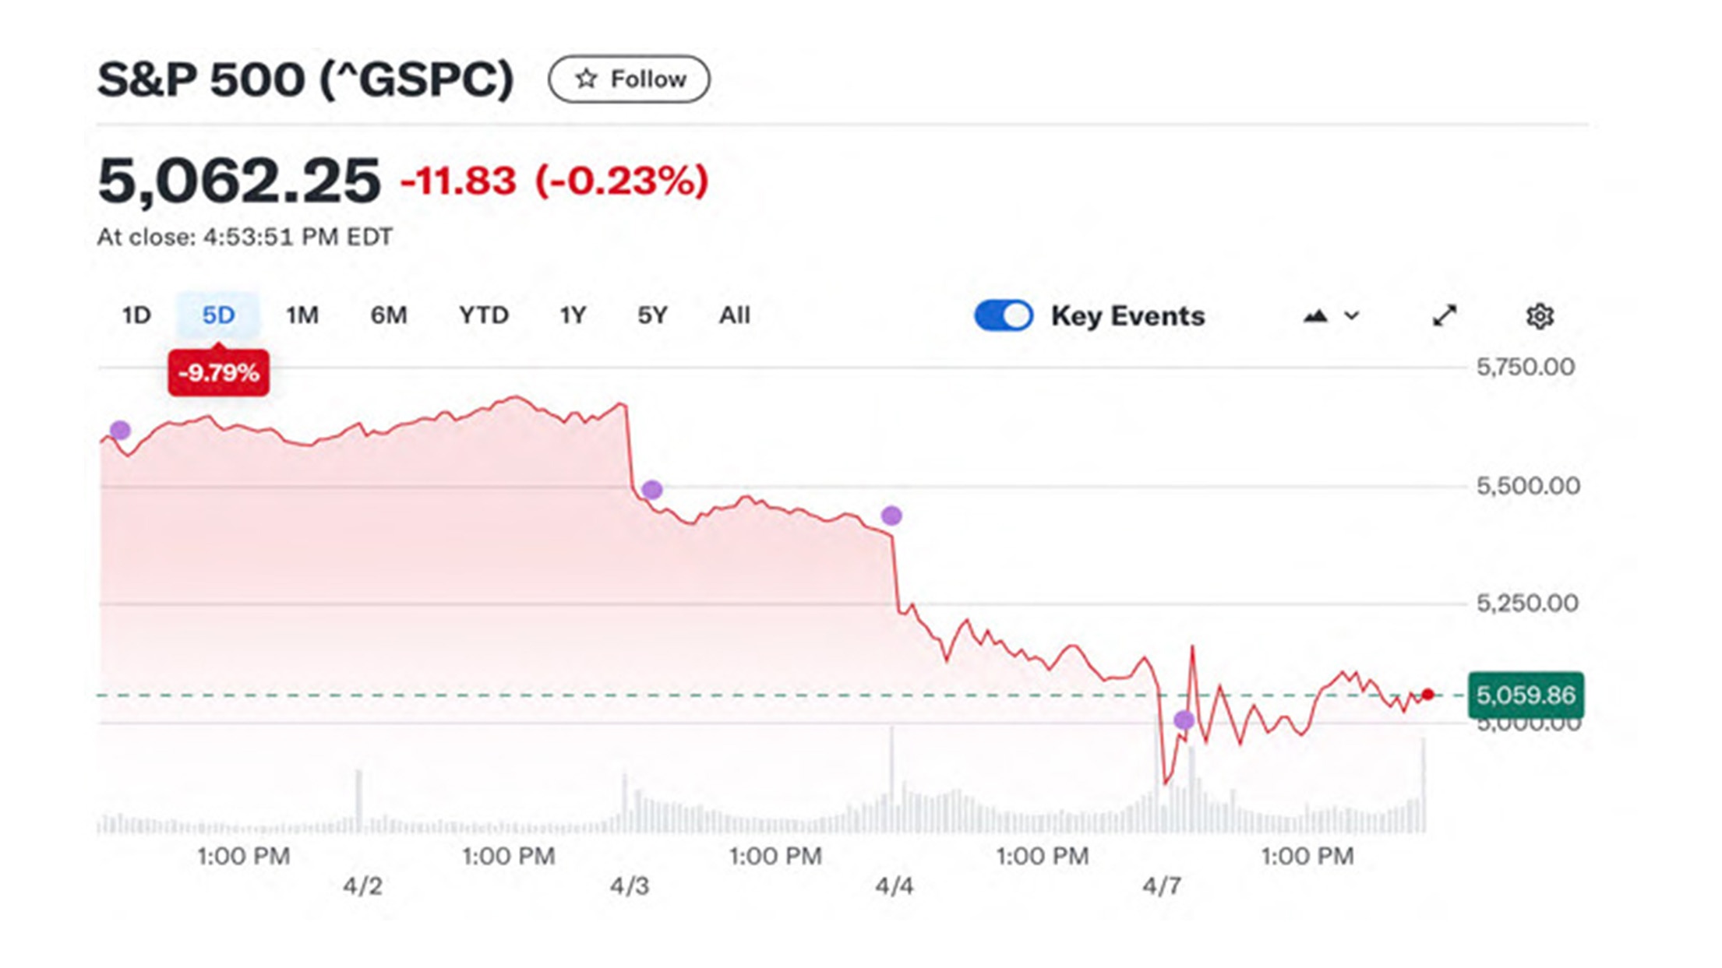The height and width of the screenshot is (968, 1722).
Task: Open chart settings gear
Action: pyautogui.click(x=1539, y=316)
